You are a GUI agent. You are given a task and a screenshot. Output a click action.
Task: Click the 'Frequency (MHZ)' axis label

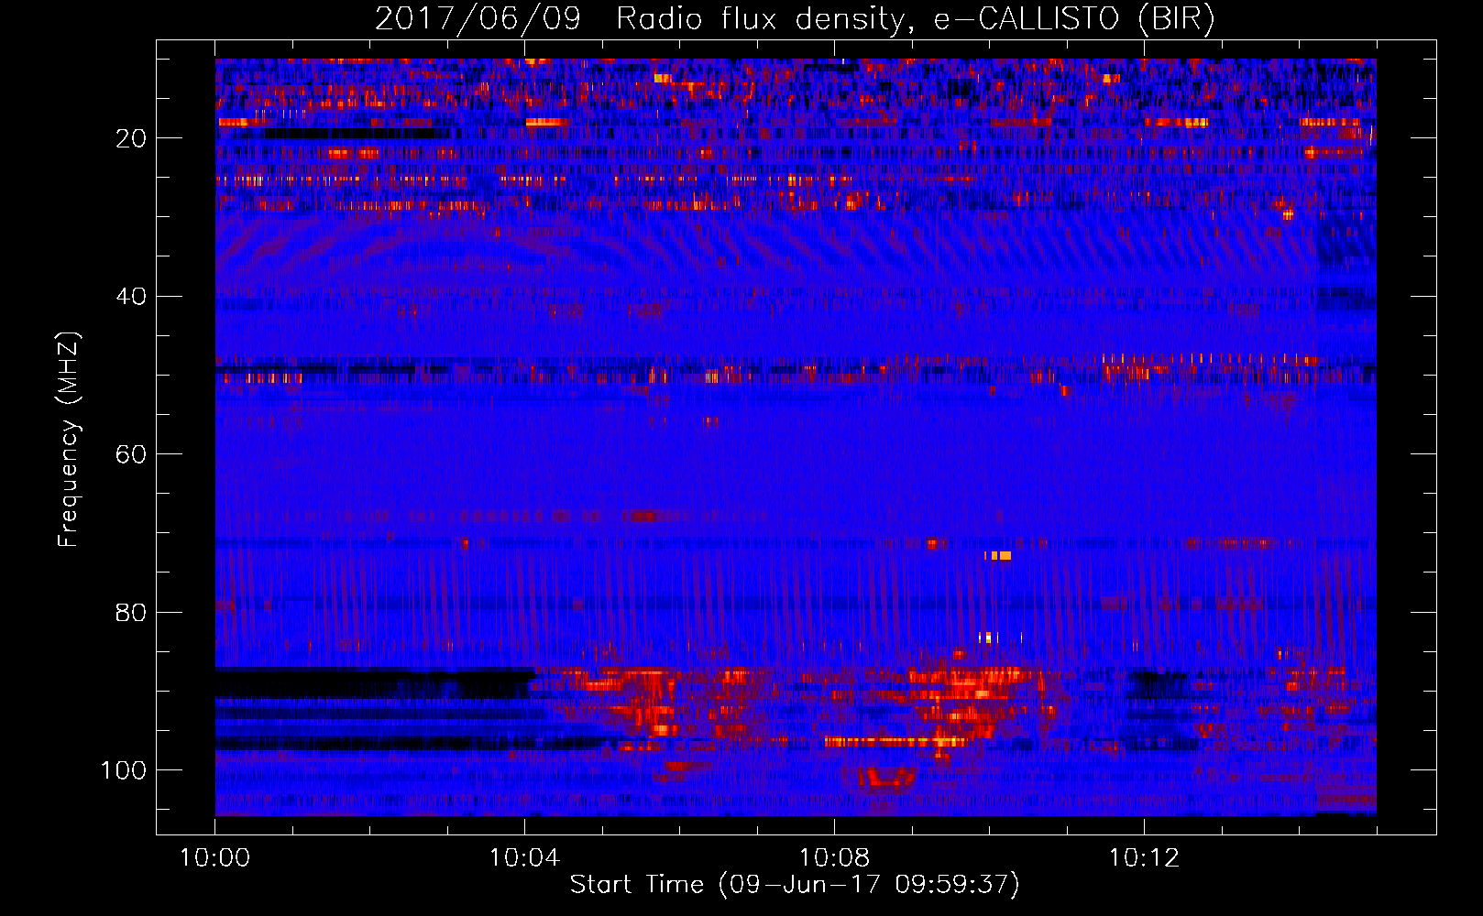(69, 439)
